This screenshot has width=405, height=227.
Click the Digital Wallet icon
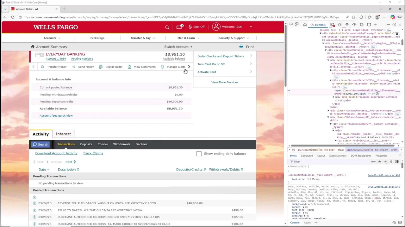[101, 67]
